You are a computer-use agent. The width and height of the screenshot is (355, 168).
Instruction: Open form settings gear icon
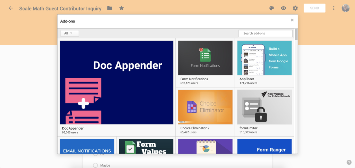coord(295,8)
